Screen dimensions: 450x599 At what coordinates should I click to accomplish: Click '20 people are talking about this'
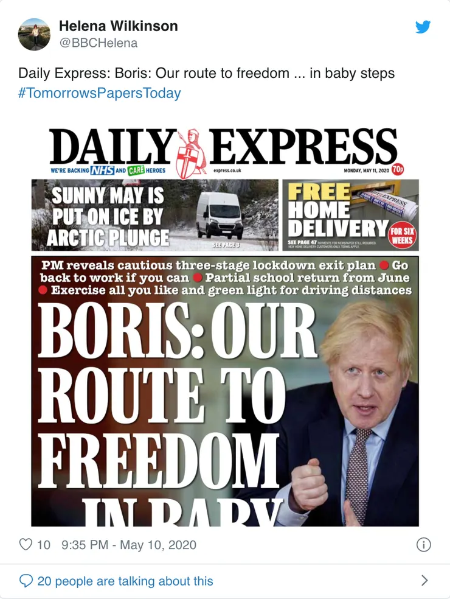pos(125,581)
